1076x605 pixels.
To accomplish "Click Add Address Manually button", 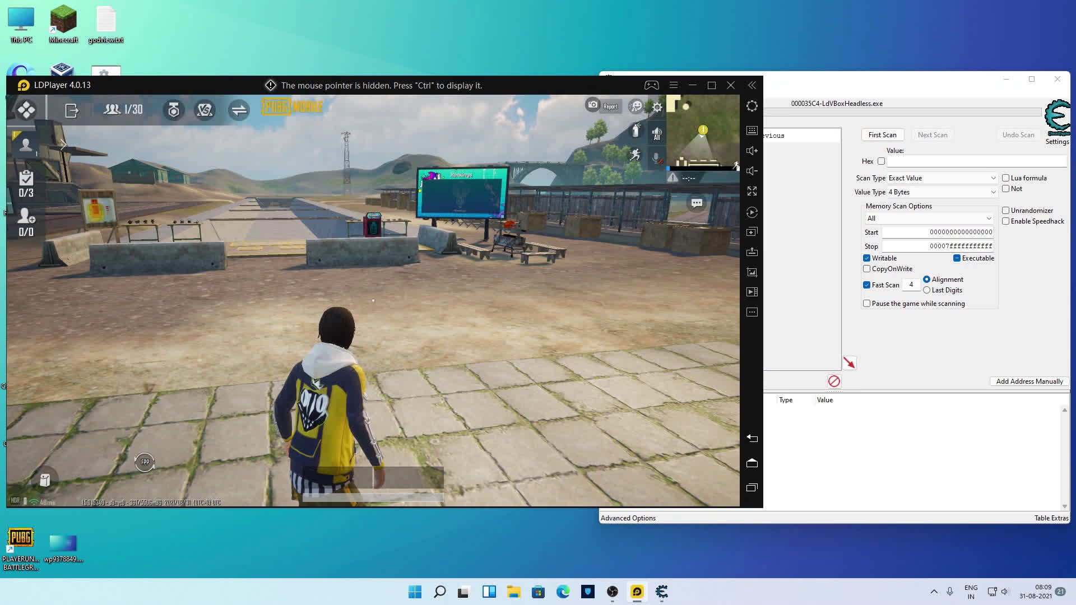I will (x=1029, y=381).
